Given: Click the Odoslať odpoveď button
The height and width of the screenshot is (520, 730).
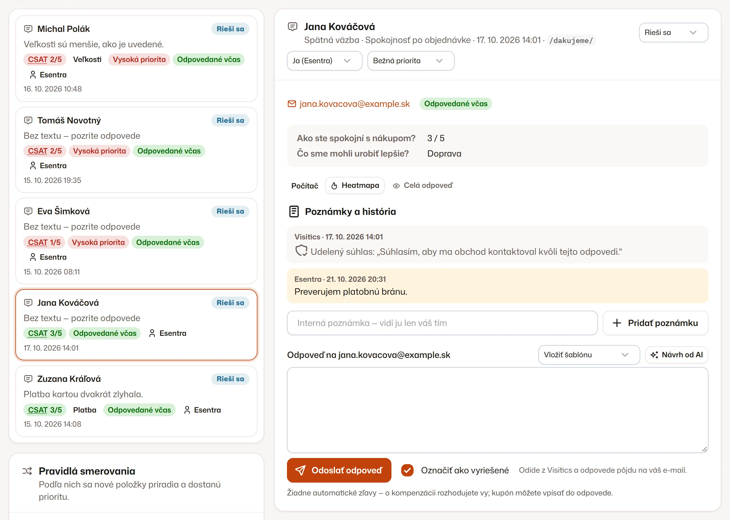Looking at the screenshot, I should [339, 470].
